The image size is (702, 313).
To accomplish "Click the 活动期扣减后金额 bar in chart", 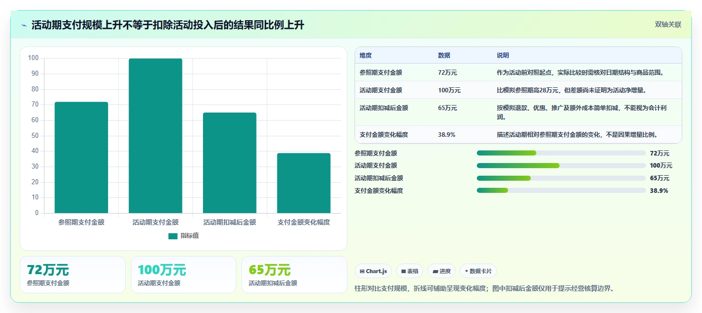I will pyautogui.click(x=230, y=163).
